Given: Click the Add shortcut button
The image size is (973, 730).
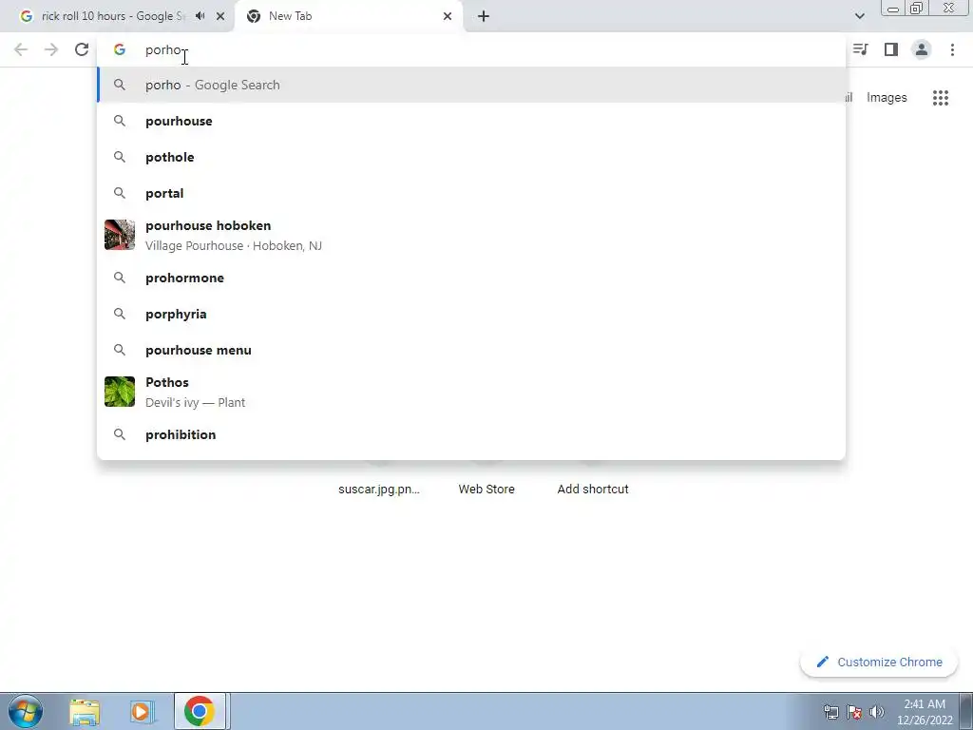Looking at the screenshot, I should click(593, 490).
